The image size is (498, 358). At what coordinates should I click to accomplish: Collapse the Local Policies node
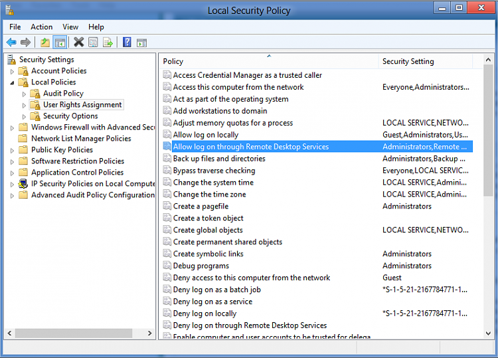click(x=13, y=82)
